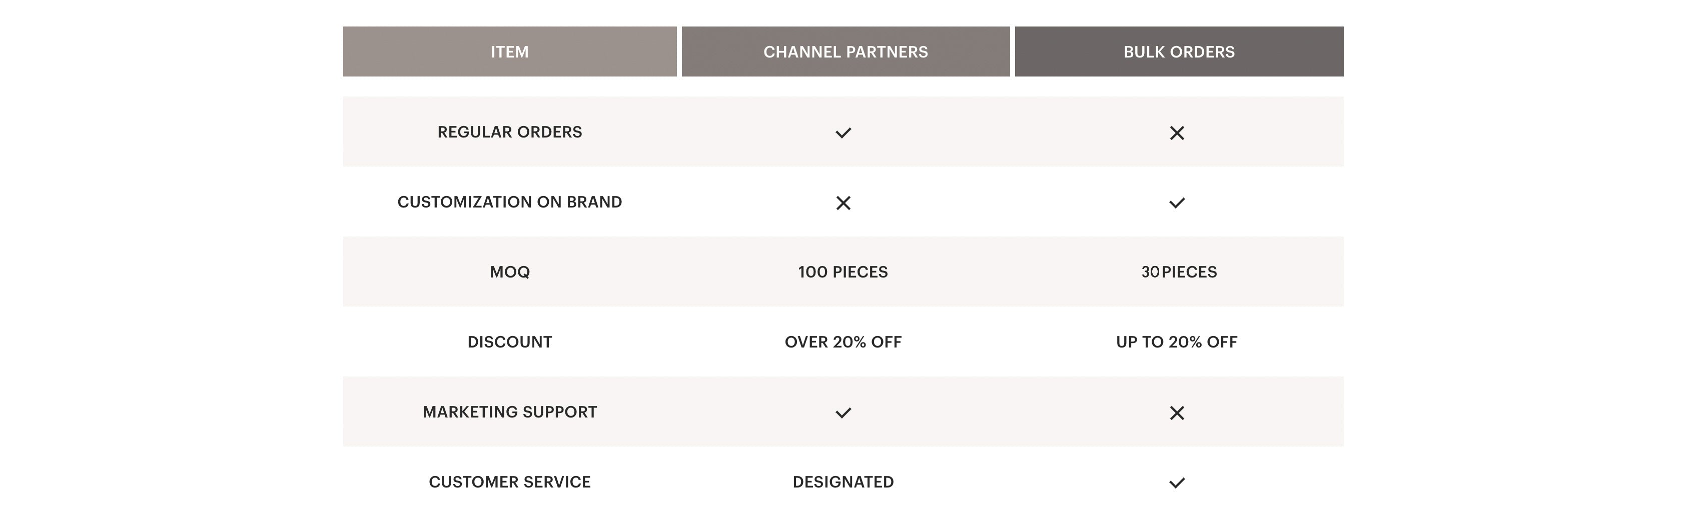The image size is (1691, 514).
Task: Click the CUSTOMER SERVICE row label
Action: coord(509,482)
